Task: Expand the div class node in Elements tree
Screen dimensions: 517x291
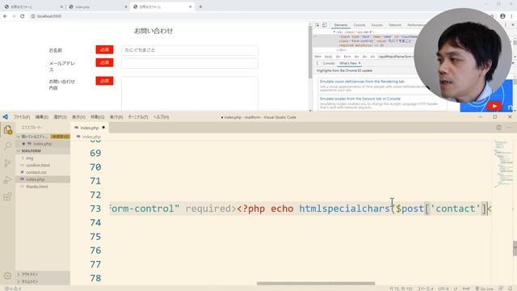Action: pos(334,32)
